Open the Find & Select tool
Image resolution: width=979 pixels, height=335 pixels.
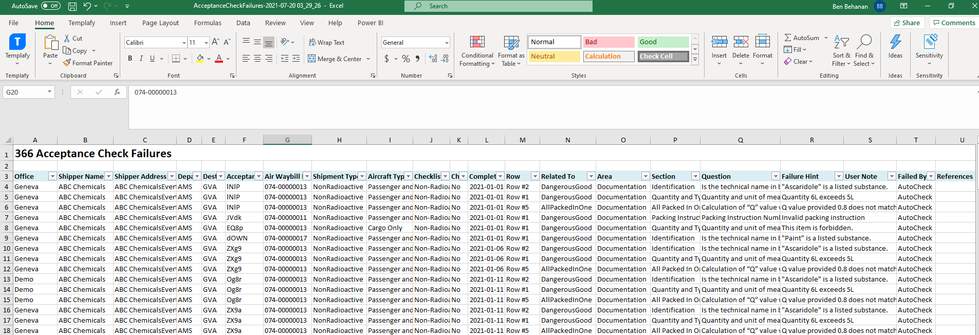(x=864, y=51)
